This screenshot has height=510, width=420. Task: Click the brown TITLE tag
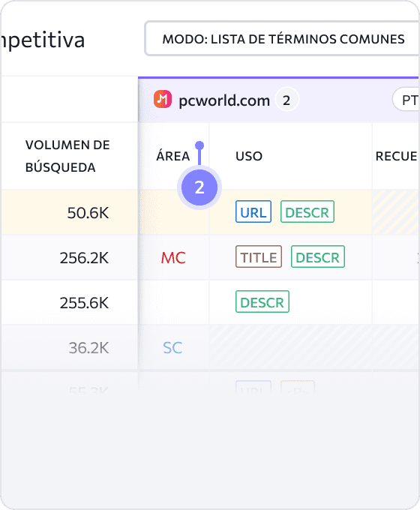(x=259, y=256)
